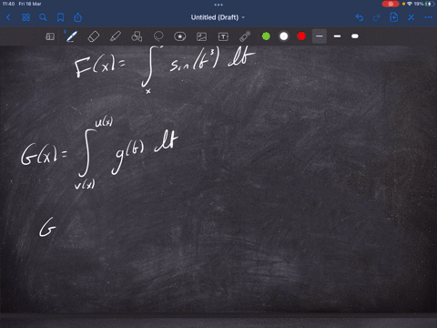Open the thumbnail grid view
This screenshot has height=328, width=437.
tap(25, 17)
